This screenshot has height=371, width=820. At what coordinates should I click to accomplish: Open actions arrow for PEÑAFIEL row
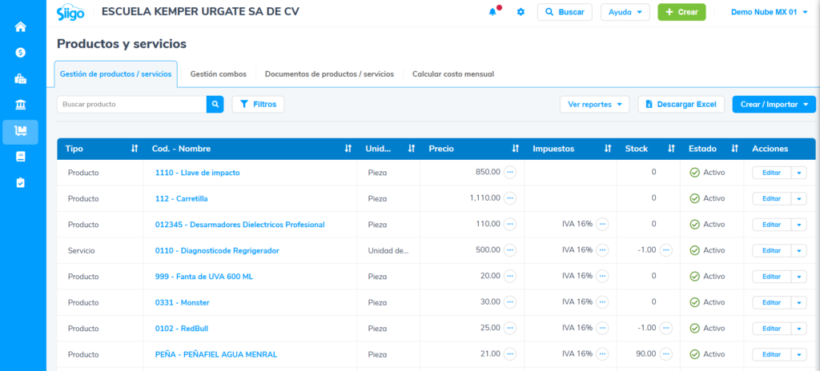pyautogui.click(x=799, y=355)
